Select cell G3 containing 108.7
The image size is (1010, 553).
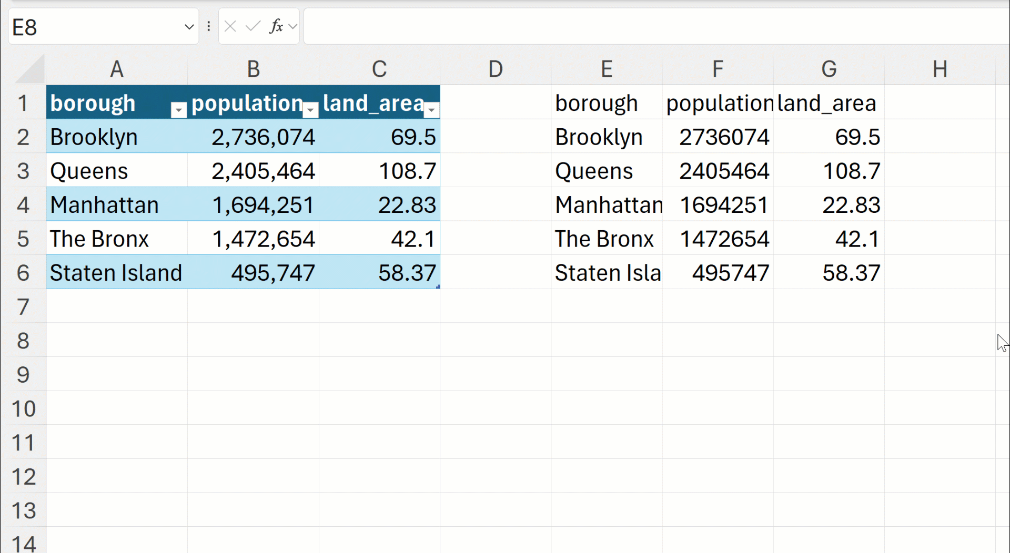click(x=829, y=170)
